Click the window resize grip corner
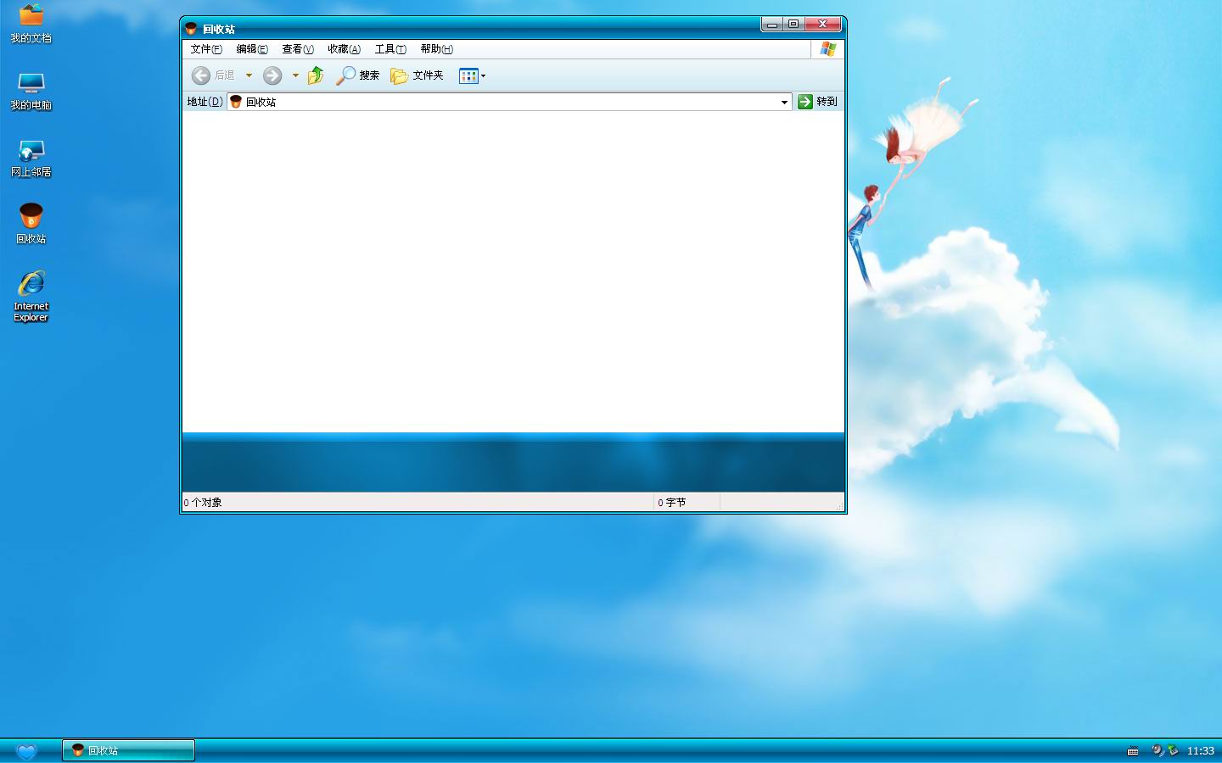1222x763 pixels. coord(839,506)
